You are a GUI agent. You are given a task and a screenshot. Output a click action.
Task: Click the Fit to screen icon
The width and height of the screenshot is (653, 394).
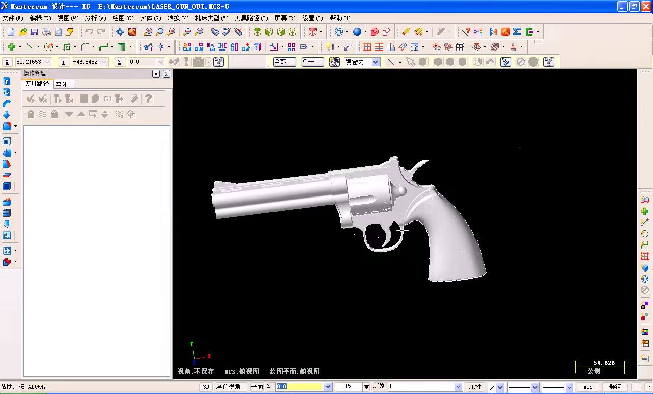coord(120,32)
